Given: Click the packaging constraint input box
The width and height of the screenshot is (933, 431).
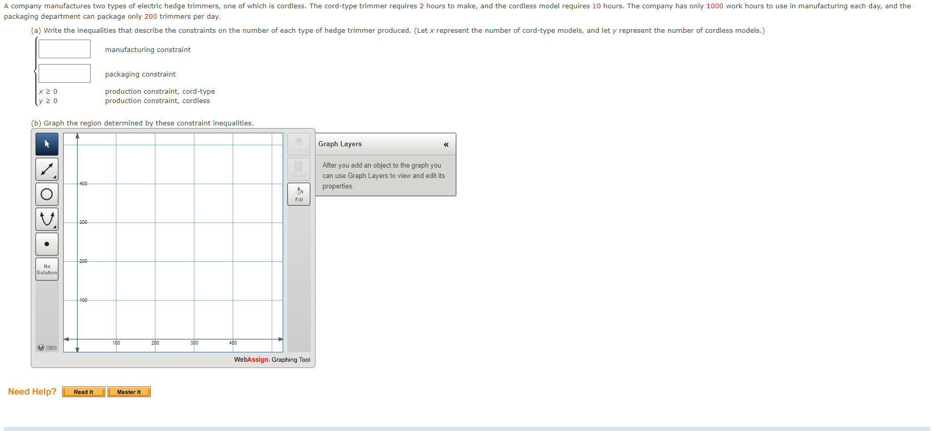Looking at the screenshot, I should (65, 73).
